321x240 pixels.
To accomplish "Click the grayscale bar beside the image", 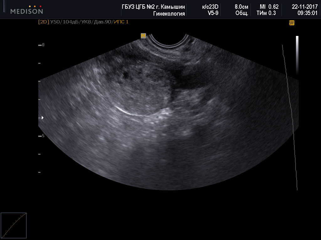I will 297,56.
